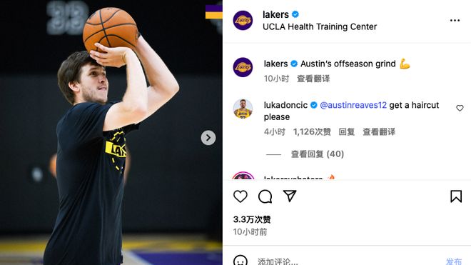Focus the add comment input field
Viewport: 471px width, 265px height.
[345, 261]
